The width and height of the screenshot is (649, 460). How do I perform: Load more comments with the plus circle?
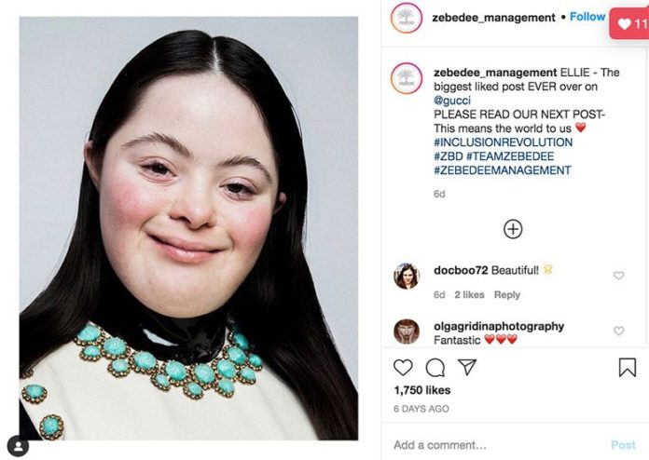(x=513, y=229)
